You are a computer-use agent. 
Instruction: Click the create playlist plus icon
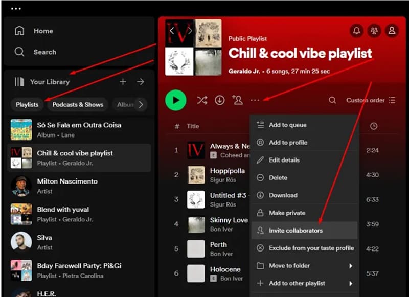tap(124, 82)
